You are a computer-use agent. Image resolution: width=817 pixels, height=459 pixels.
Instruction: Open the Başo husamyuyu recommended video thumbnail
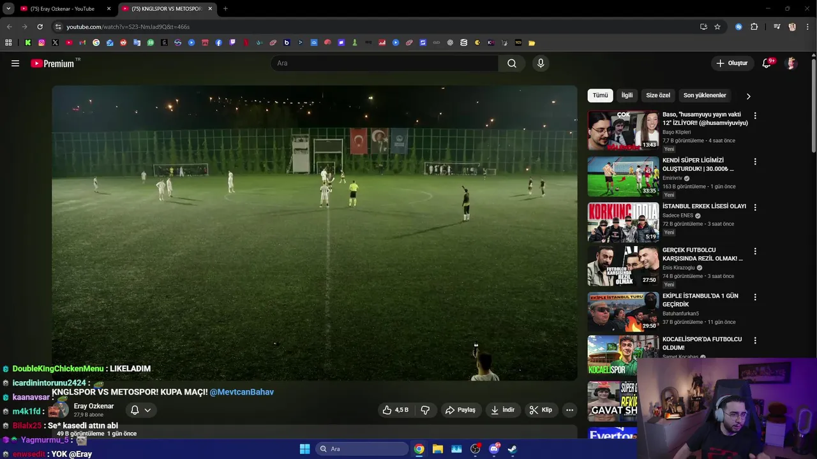point(623,131)
